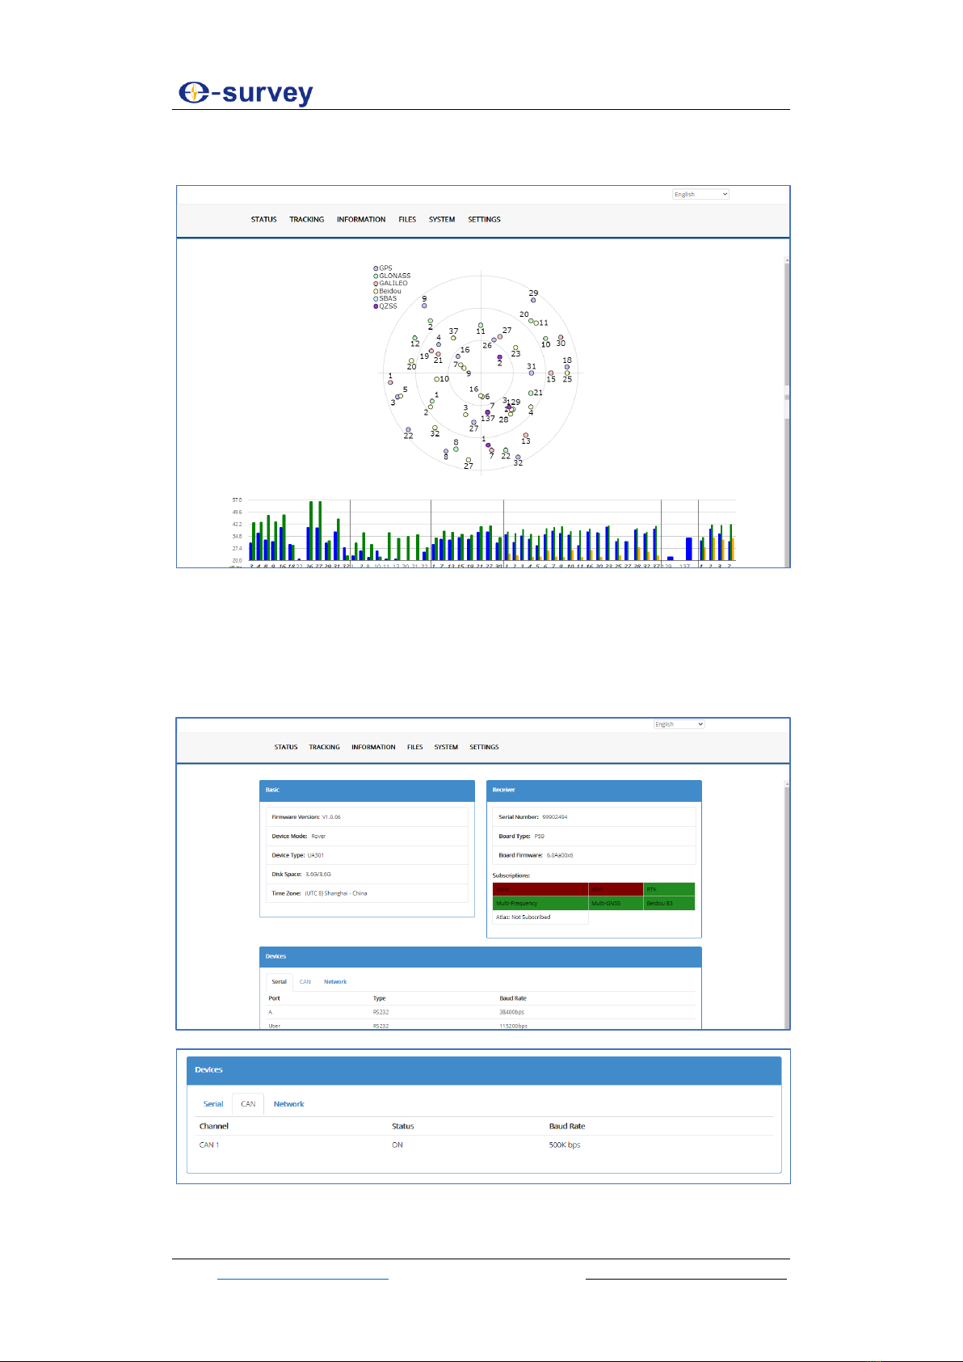This screenshot has width=963, height=1362.
Task: Open INFORMATION menu above the Basic panel
Action: [x=373, y=748]
